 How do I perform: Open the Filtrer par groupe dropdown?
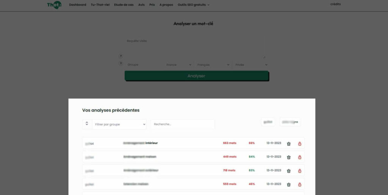pyautogui.click(x=119, y=124)
